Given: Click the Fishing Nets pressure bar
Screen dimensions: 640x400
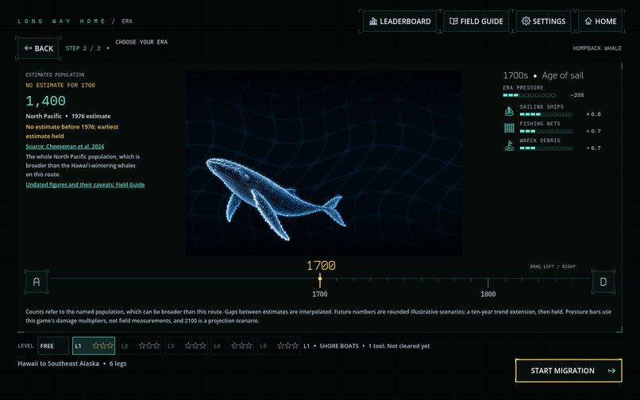Looking at the screenshot, I should pyautogui.click(x=546, y=131).
